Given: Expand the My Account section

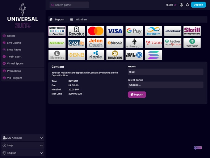Looking at the screenshot, I should [23, 138].
